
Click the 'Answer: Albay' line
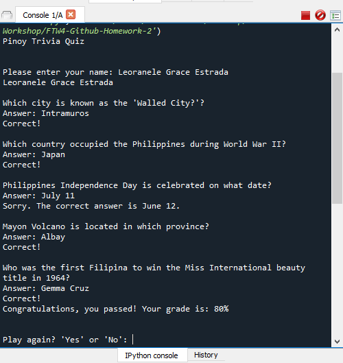(34, 237)
